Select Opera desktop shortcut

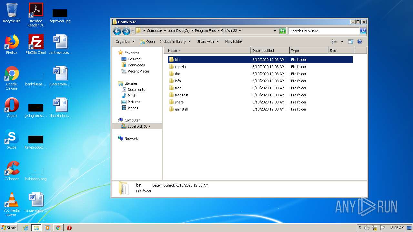(12, 108)
